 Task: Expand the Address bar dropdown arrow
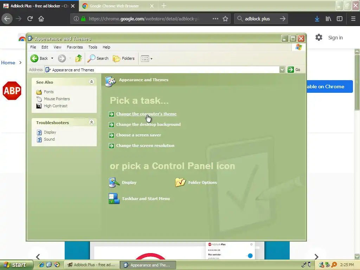click(x=282, y=70)
